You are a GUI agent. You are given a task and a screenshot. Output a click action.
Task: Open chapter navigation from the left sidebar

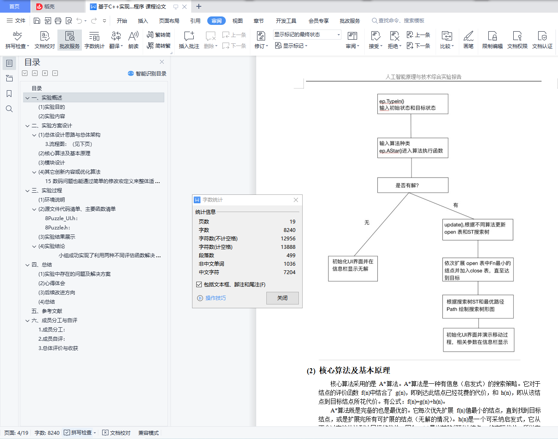pyautogui.click(x=9, y=78)
